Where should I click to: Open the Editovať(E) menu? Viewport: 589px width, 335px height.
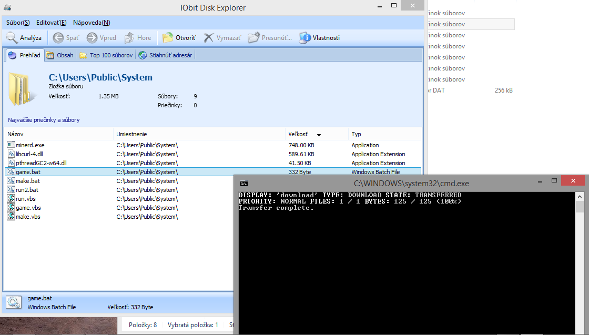52,23
